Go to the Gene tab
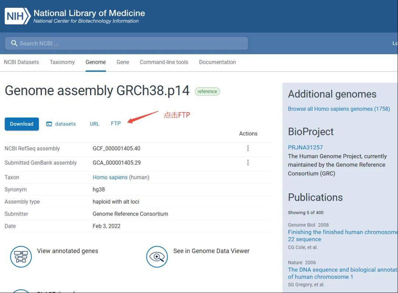Image resolution: width=398 pixels, height=293 pixels. 123,62
